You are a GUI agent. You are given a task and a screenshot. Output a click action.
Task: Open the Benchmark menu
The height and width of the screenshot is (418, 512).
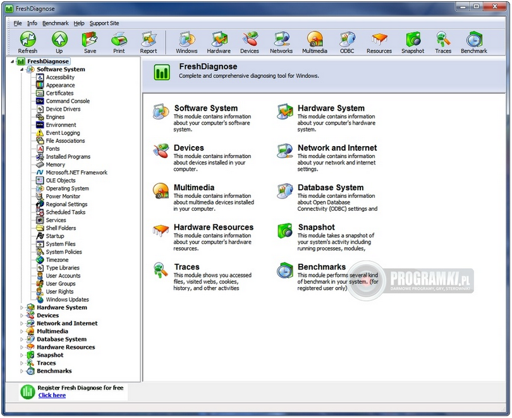pyautogui.click(x=56, y=23)
